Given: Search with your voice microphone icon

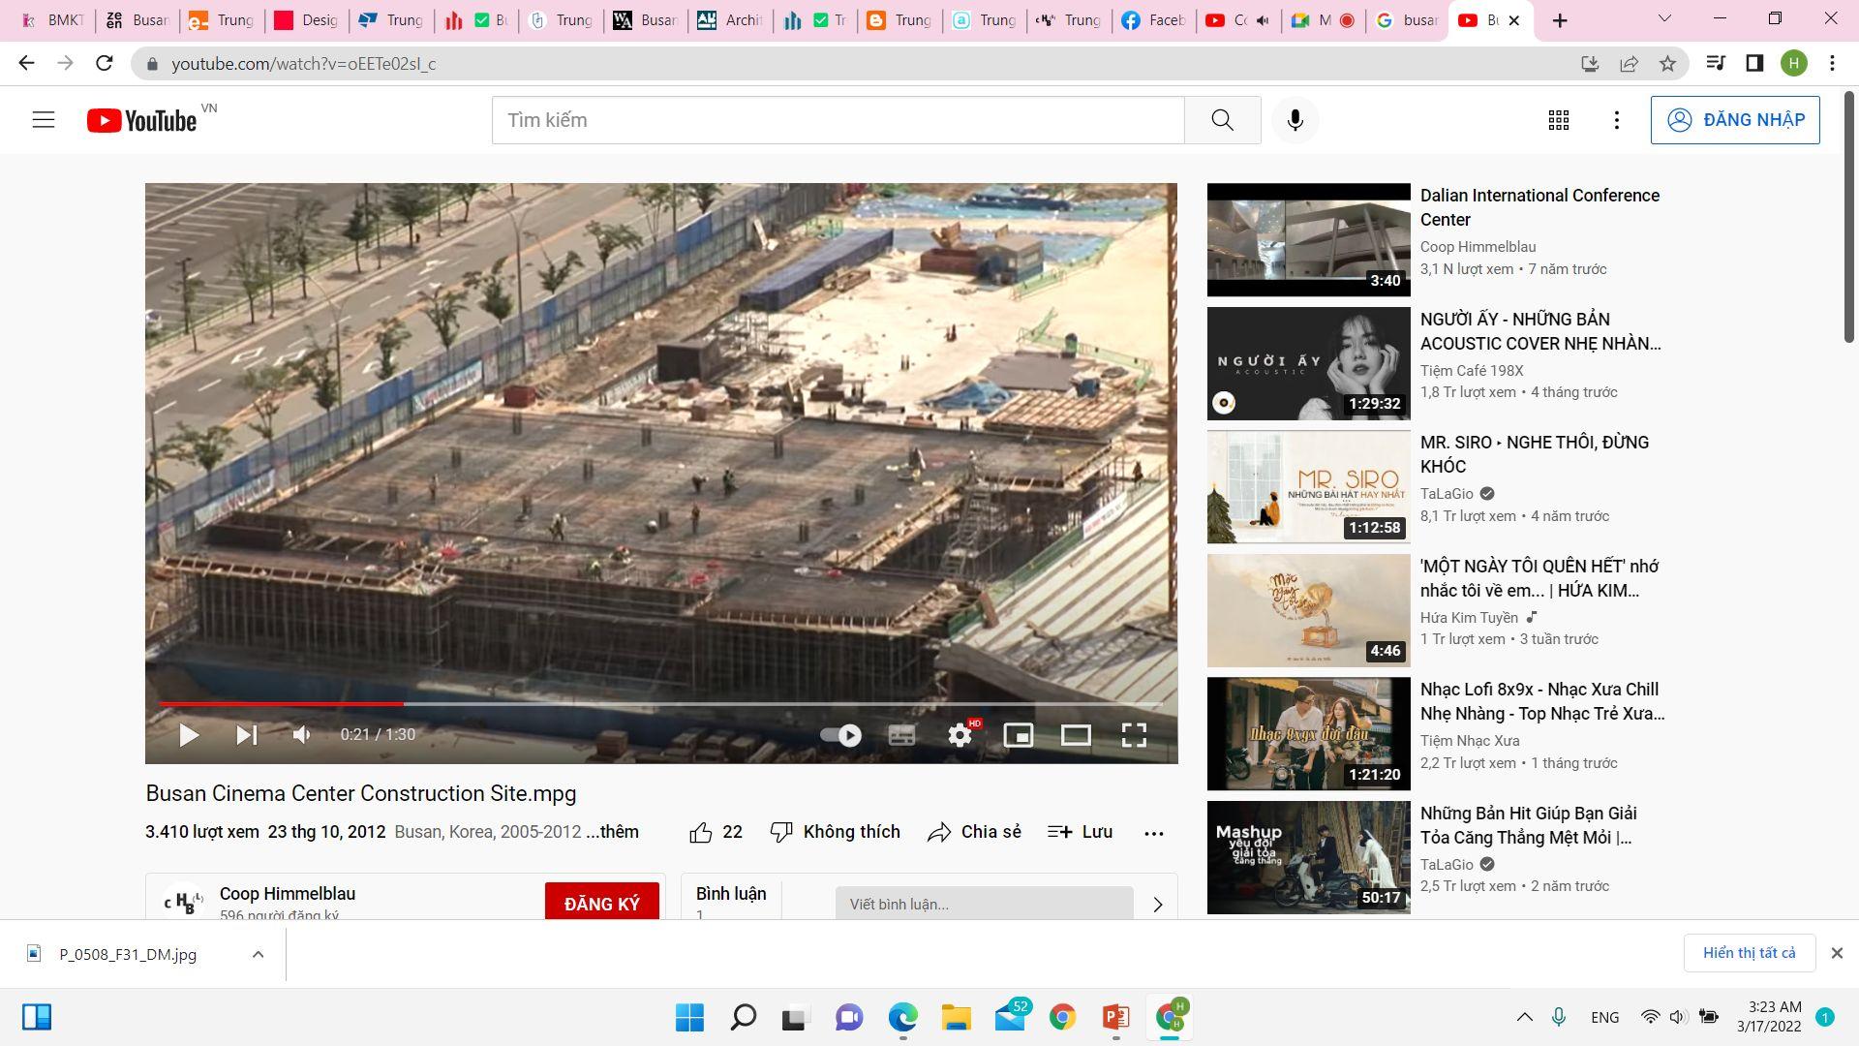Looking at the screenshot, I should pyautogui.click(x=1295, y=120).
